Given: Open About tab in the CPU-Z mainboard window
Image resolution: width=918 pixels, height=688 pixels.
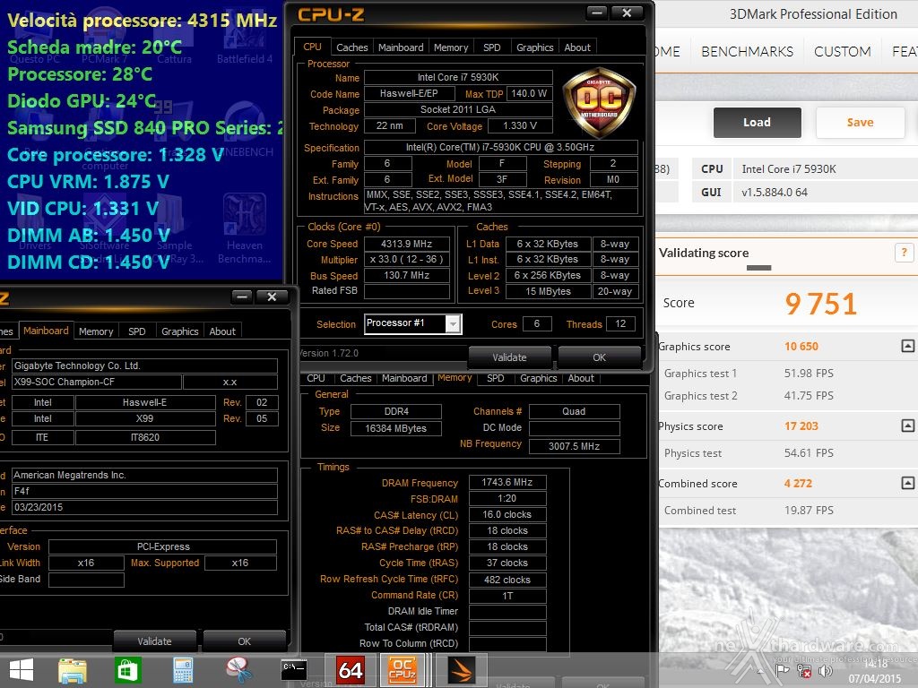Looking at the screenshot, I should (x=222, y=331).
